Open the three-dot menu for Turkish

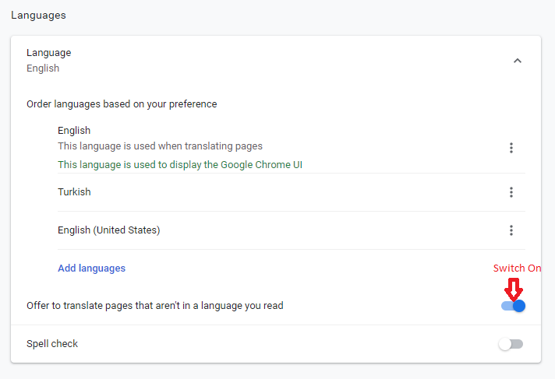tap(511, 192)
